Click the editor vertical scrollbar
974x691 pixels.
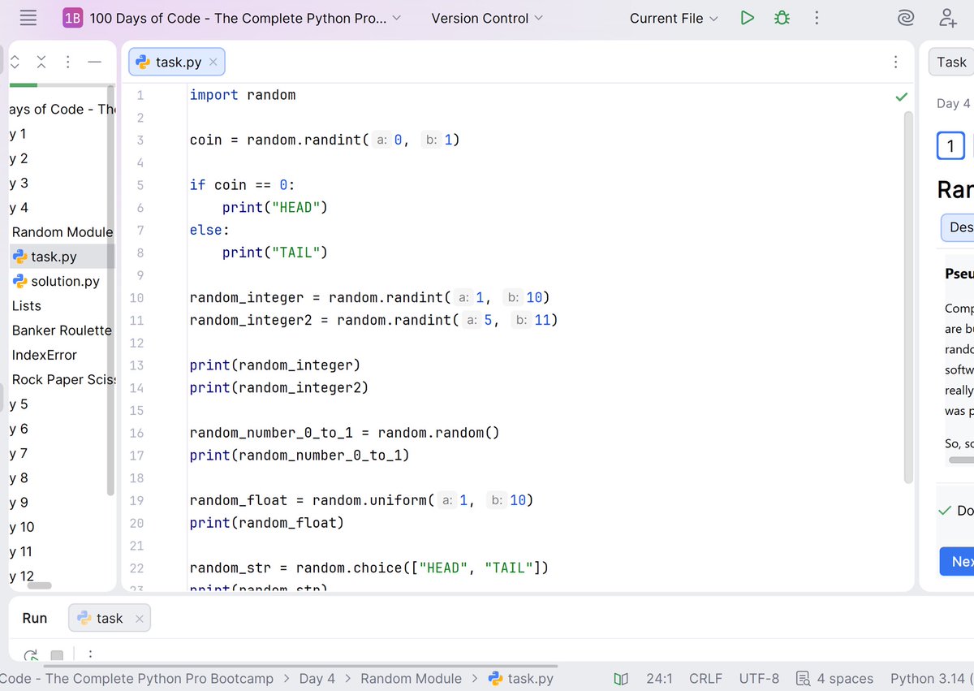coord(908,297)
